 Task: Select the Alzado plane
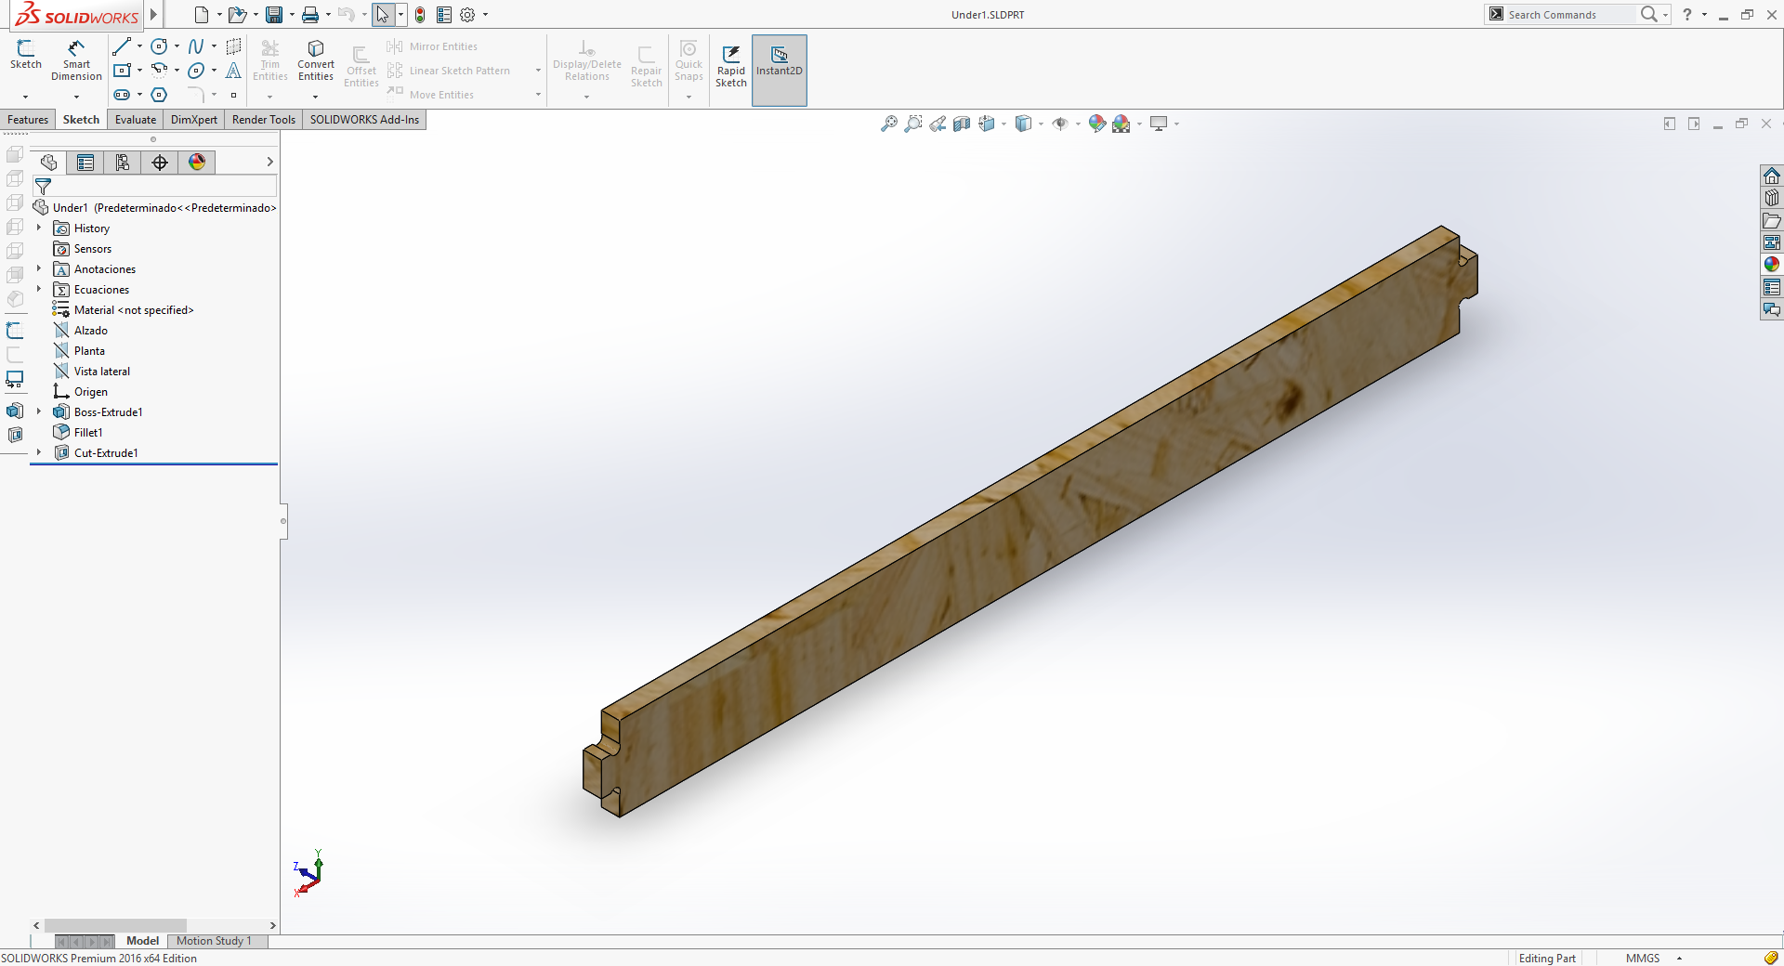click(x=90, y=331)
